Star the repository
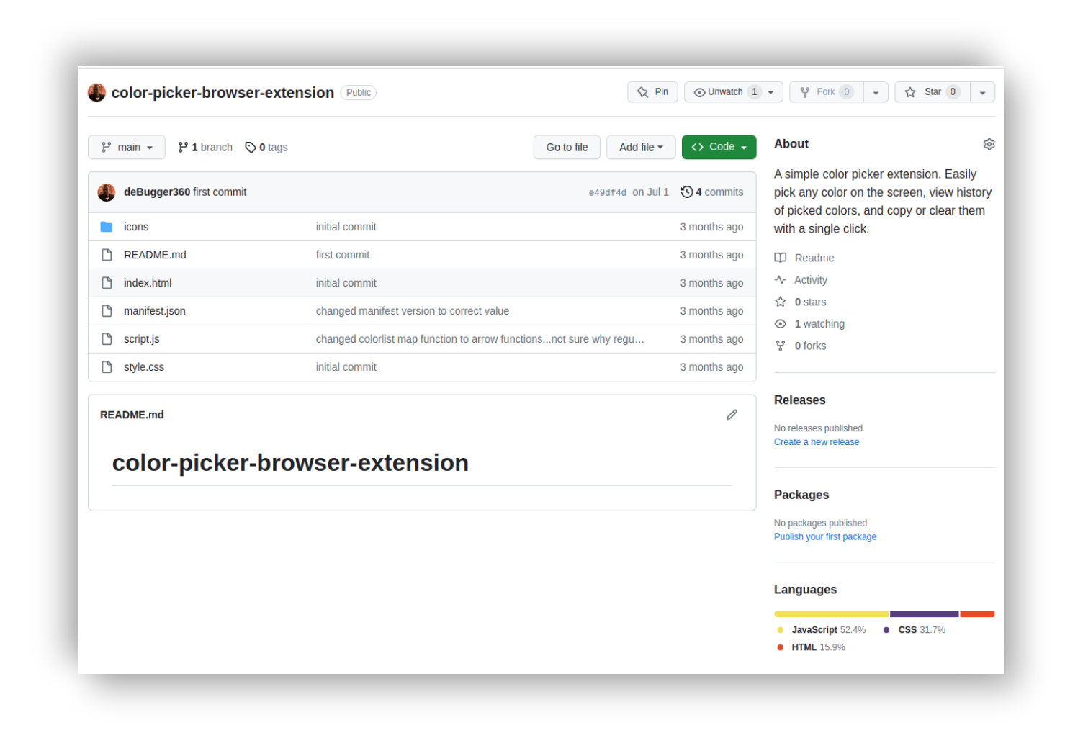This screenshot has width=1083, height=733. [933, 92]
